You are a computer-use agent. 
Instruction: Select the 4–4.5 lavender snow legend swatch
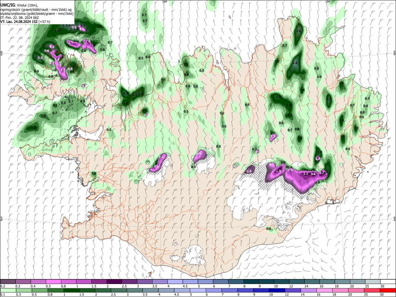(x=175, y=282)
